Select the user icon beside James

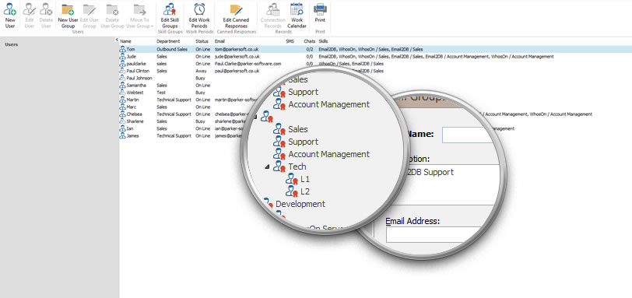[122, 135]
